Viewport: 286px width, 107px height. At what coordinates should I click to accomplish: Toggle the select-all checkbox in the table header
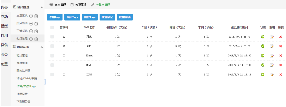[52, 28]
